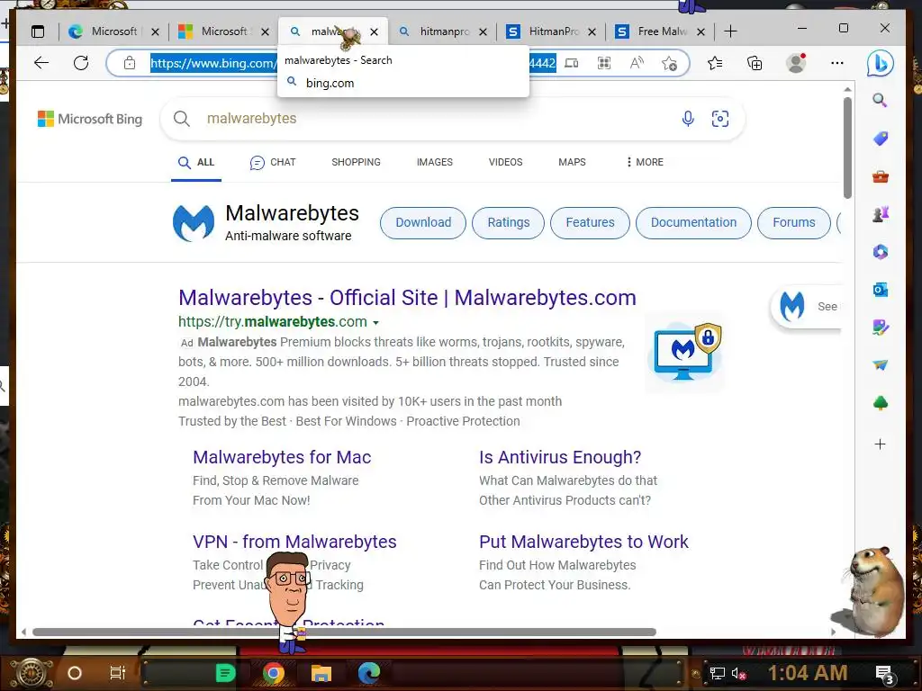
Task: Click the Features pill button
Action: [x=590, y=223]
